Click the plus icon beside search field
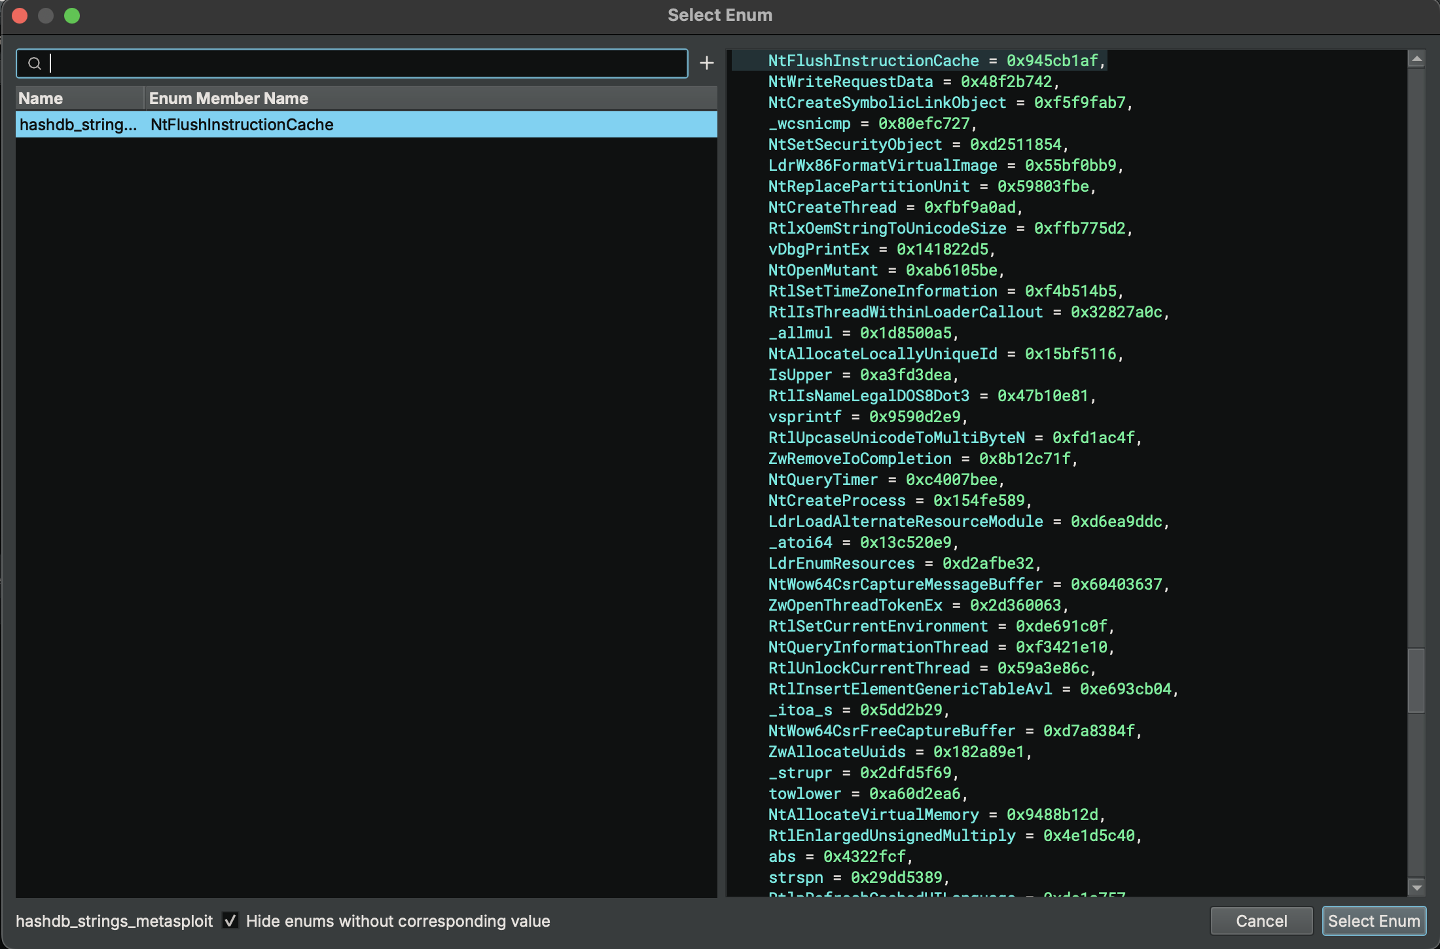 [x=706, y=63]
